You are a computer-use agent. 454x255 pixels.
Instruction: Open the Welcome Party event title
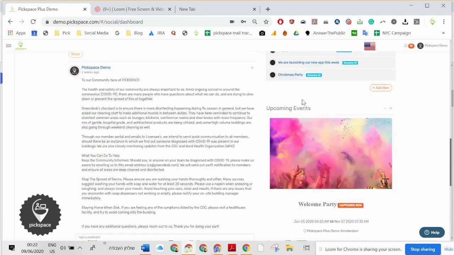(317, 204)
